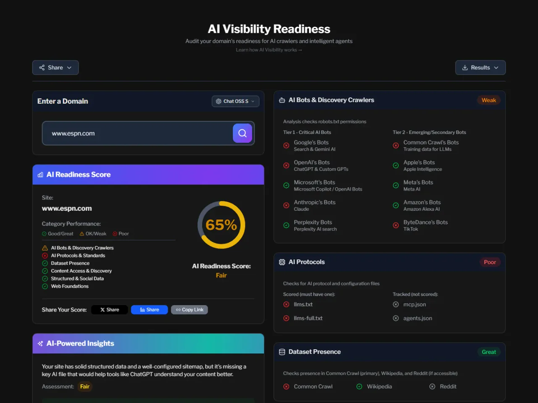Screen dimensions: 538x403
Task: Click the download icon inside the Results button
Action: [465, 67]
